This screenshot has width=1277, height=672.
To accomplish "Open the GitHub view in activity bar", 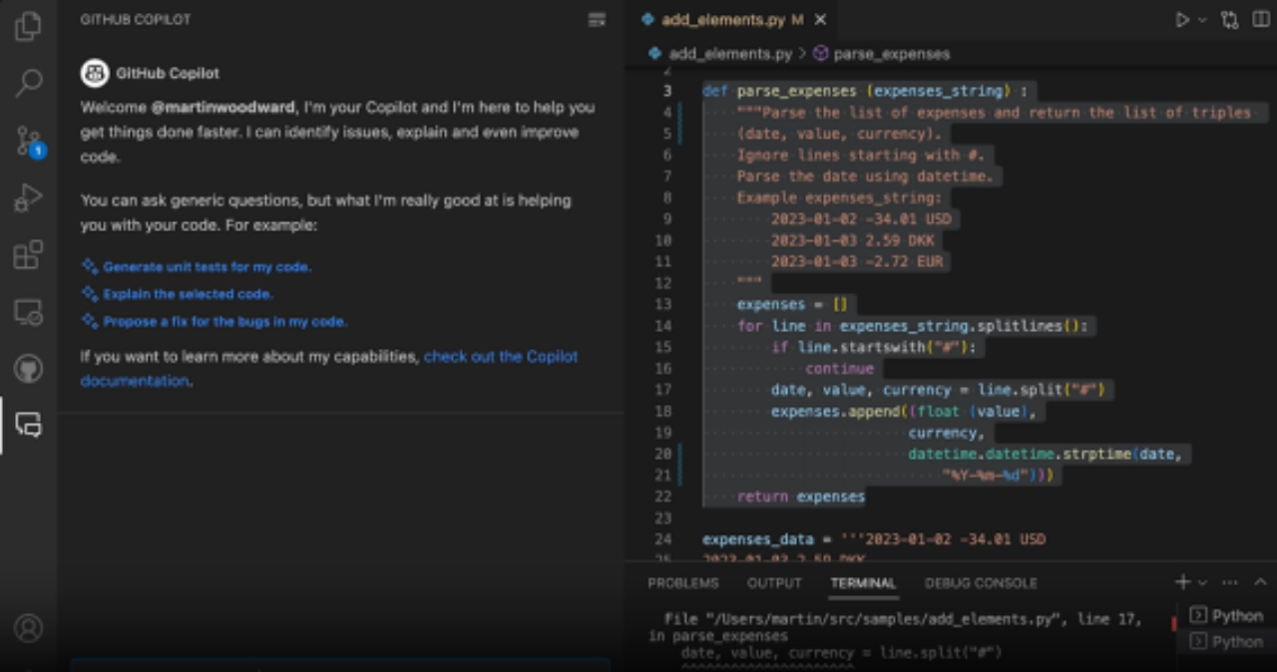I will pos(28,370).
